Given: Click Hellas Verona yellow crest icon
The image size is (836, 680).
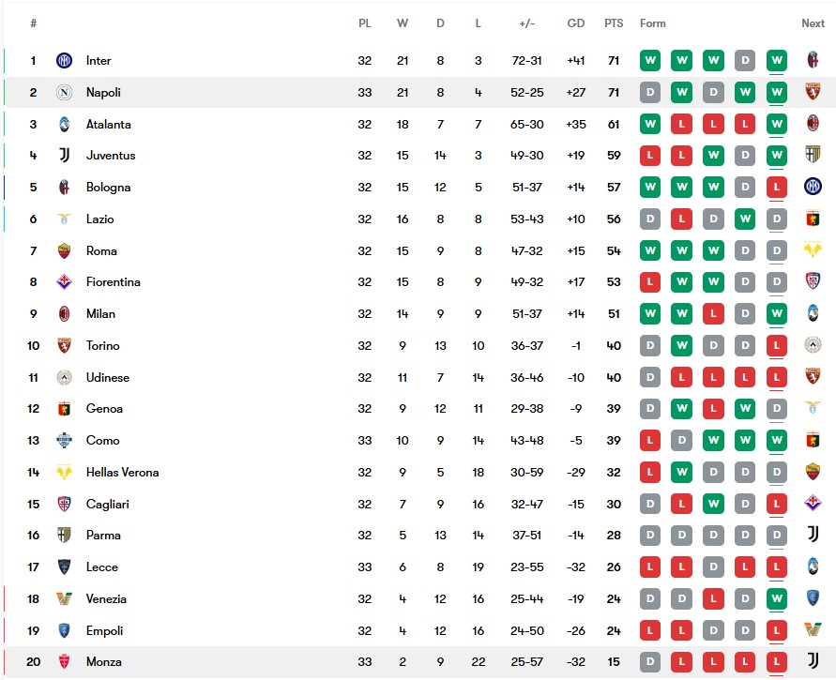Looking at the screenshot, I should (64, 472).
